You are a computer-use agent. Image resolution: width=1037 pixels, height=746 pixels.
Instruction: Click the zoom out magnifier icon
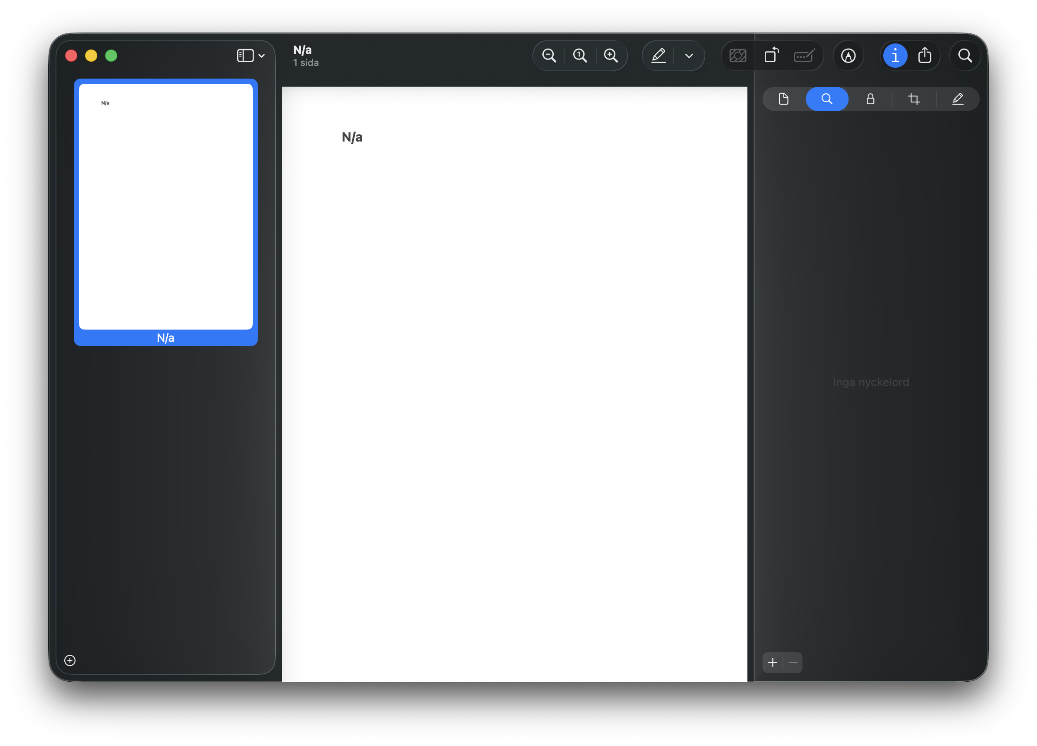548,56
